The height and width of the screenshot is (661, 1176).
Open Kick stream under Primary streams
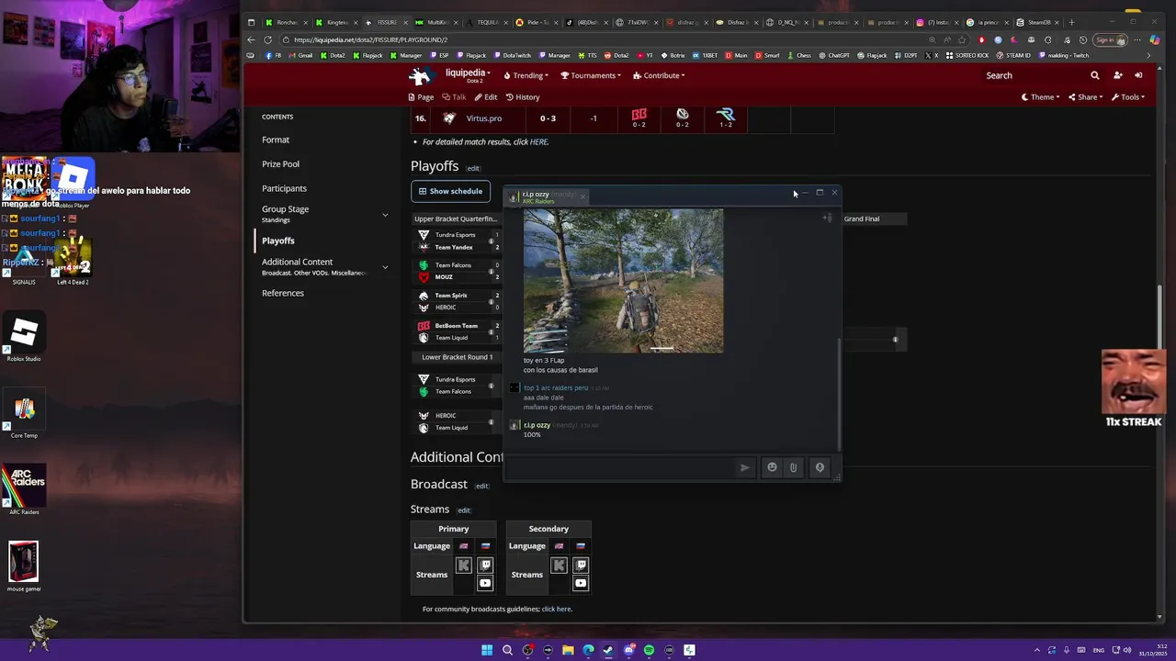464,566
